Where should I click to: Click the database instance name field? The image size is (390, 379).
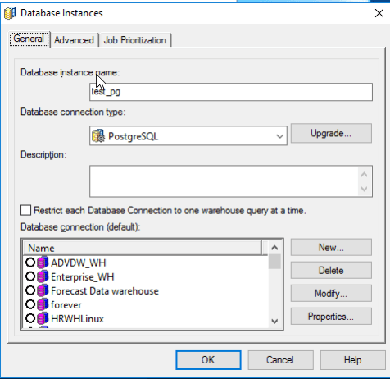pyautogui.click(x=231, y=92)
